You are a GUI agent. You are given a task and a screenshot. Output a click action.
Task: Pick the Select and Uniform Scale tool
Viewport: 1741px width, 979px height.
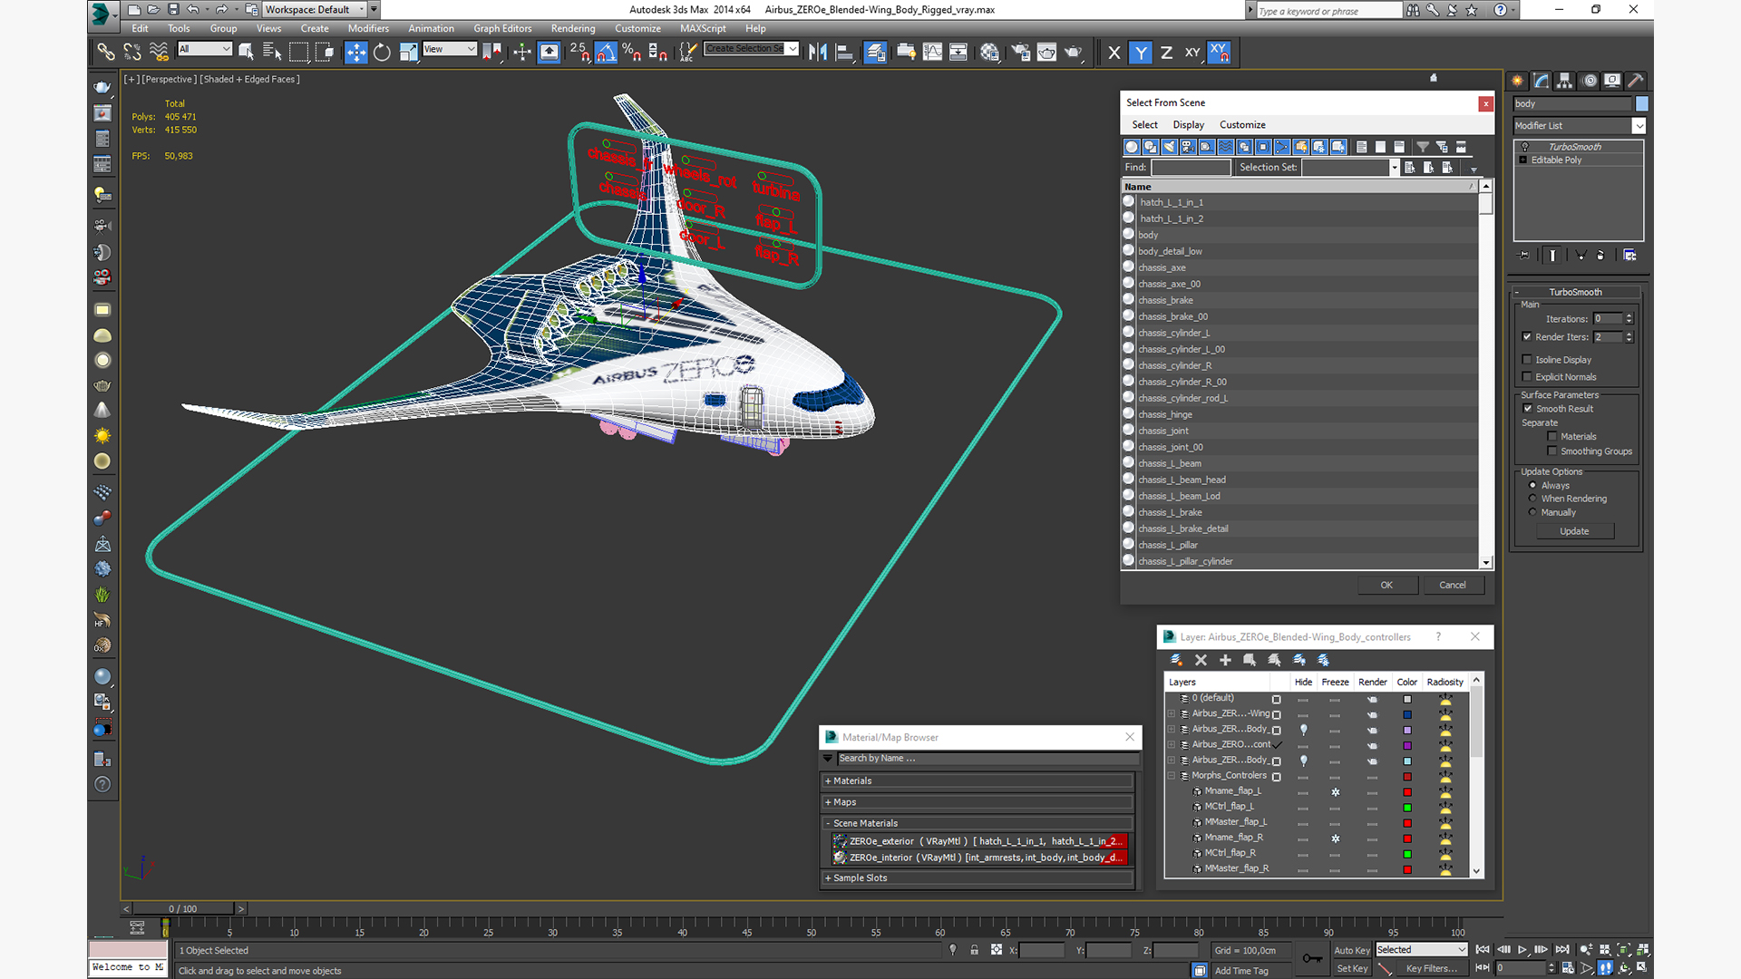coord(408,52)
